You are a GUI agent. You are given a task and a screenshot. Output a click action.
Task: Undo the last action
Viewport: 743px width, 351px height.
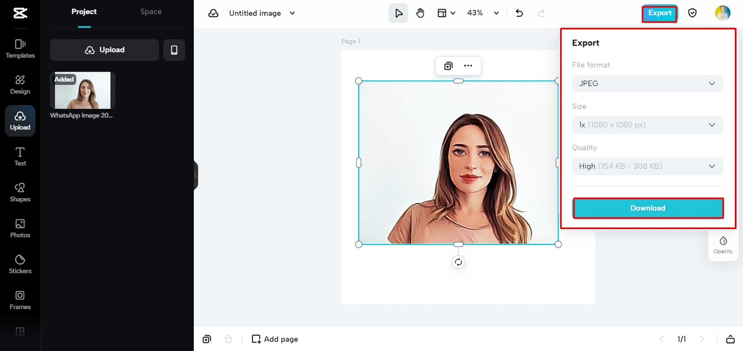(x=520, y=13)
